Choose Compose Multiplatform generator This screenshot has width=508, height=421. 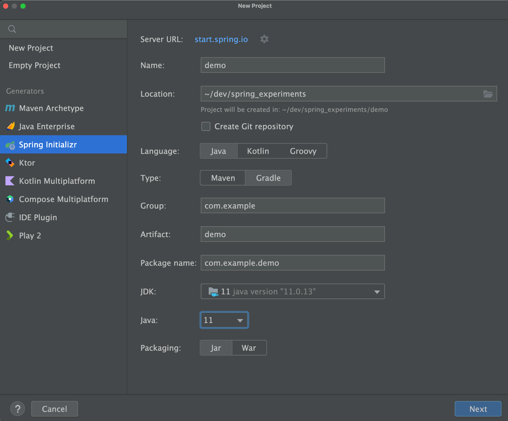tap(63, 199)
